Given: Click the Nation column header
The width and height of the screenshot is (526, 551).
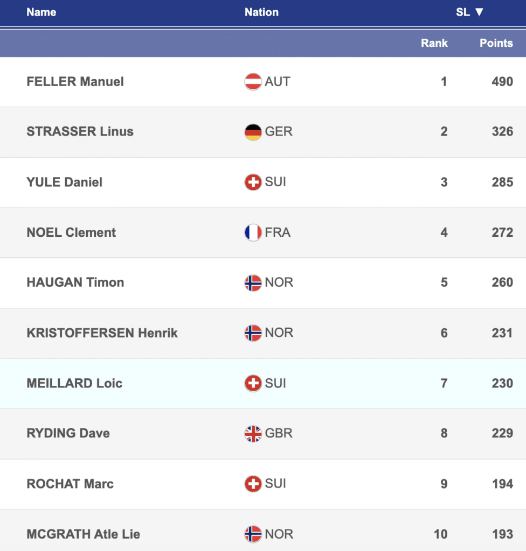Looking at the screenshot, I should [261, 12].
